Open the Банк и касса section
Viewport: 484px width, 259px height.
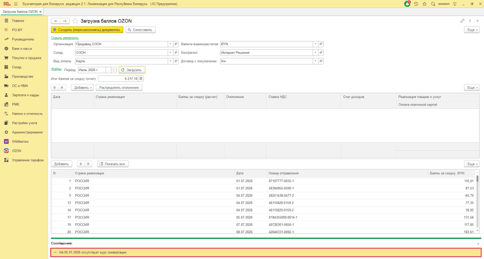click(22, 49)
